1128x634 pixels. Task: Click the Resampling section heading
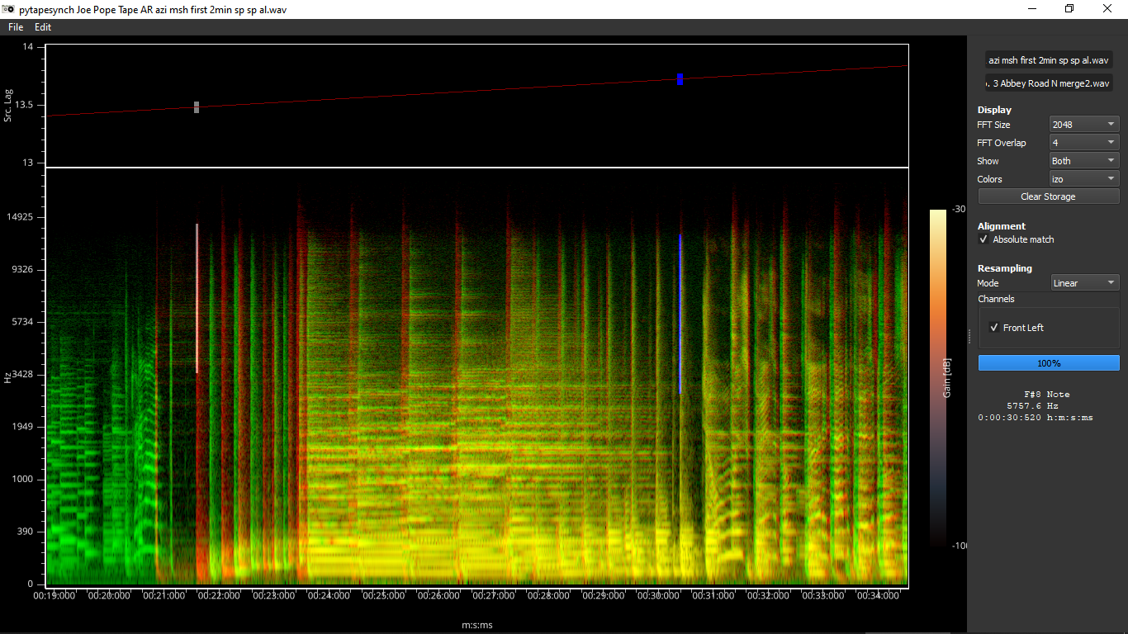[1005, 268]
